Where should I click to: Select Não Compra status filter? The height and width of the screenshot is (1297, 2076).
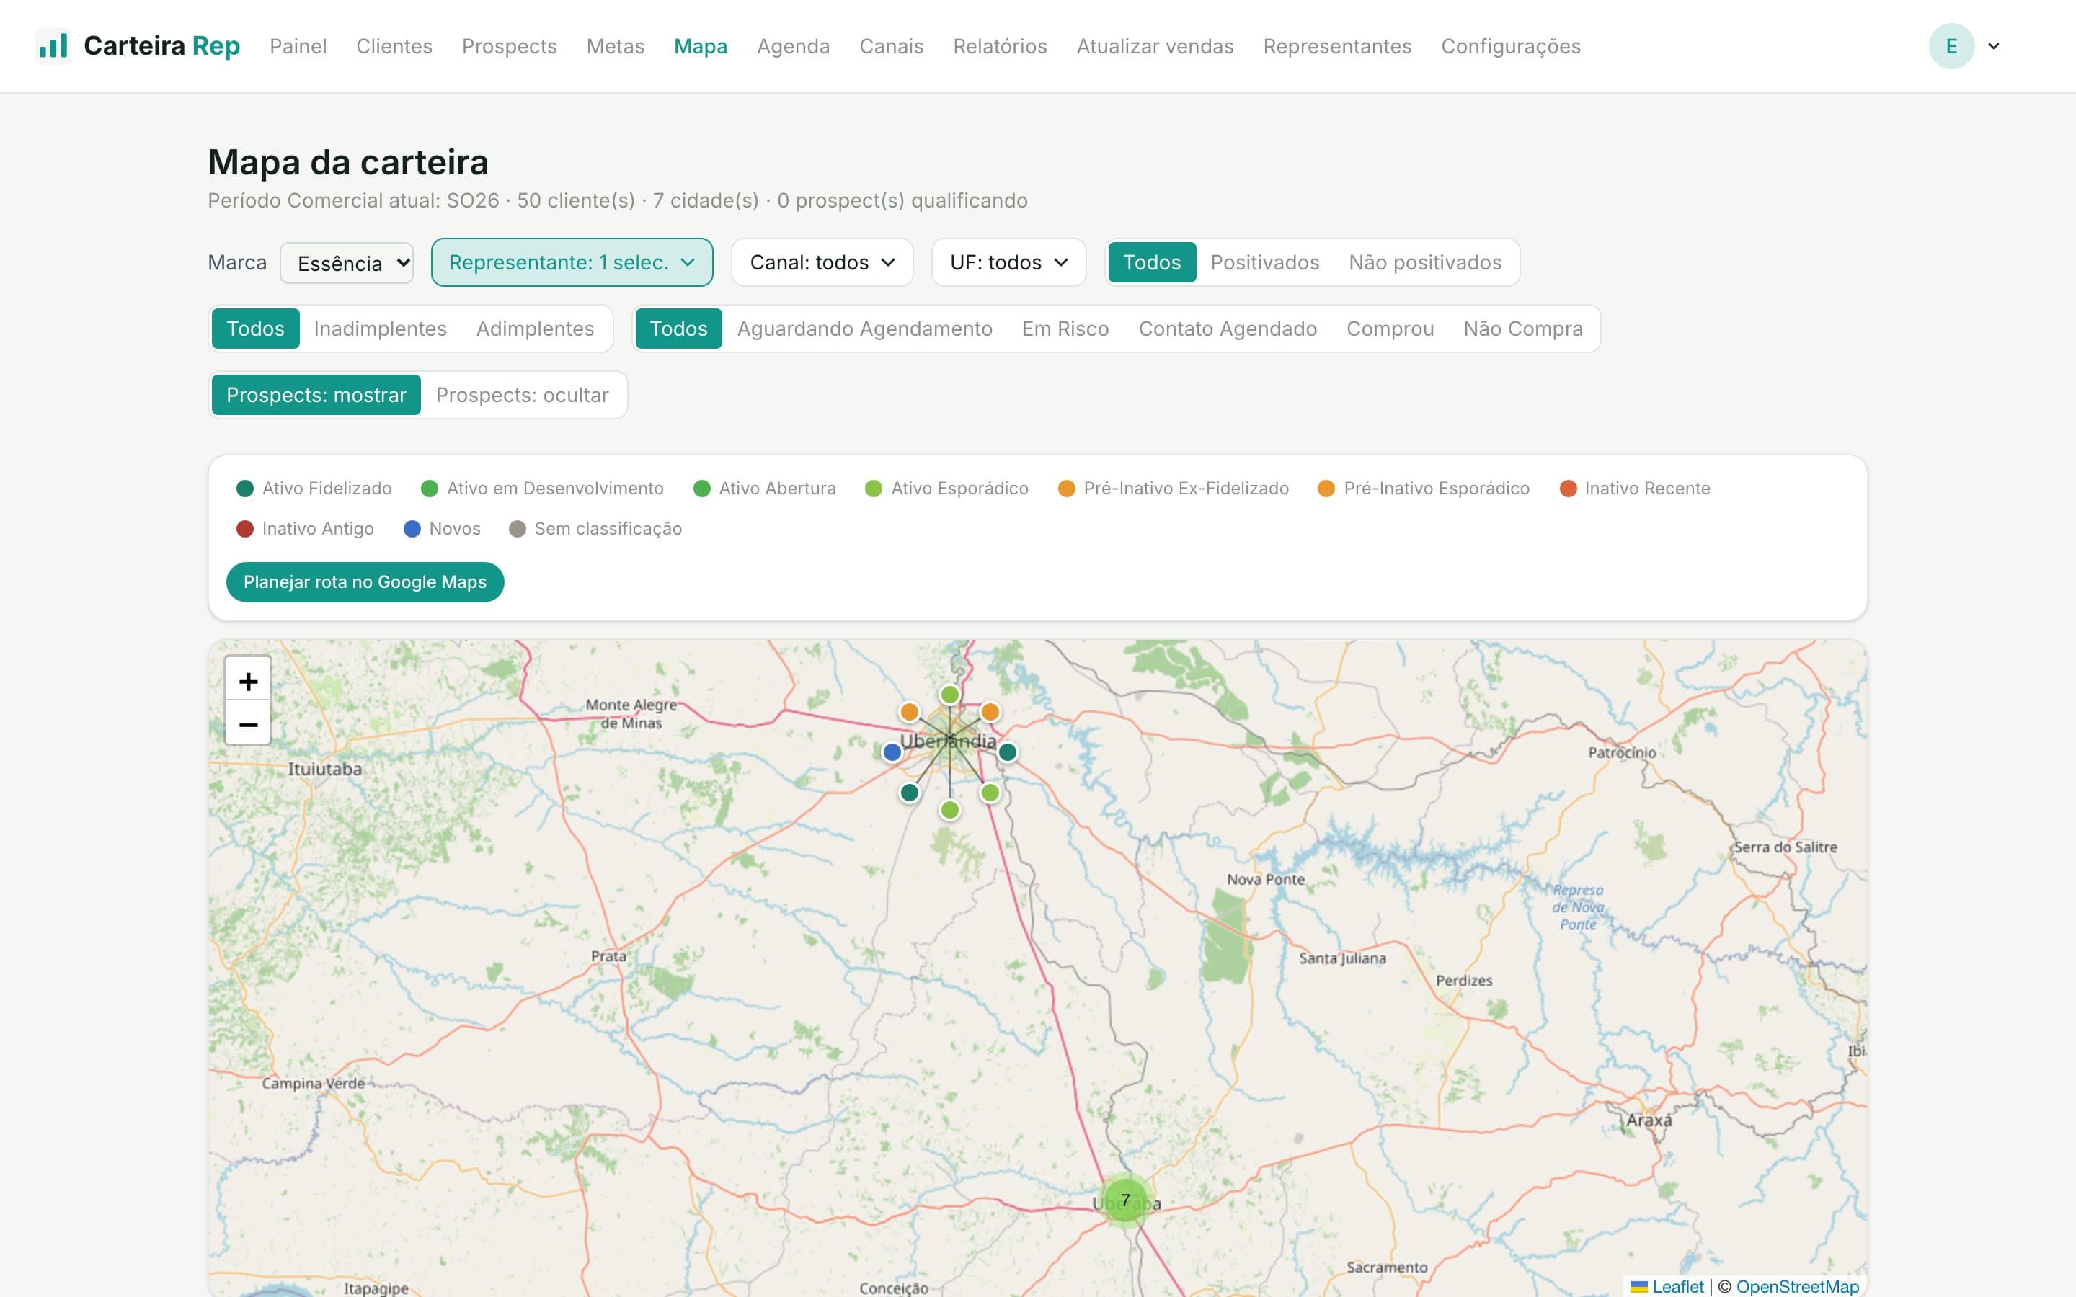click(1522, 329)
